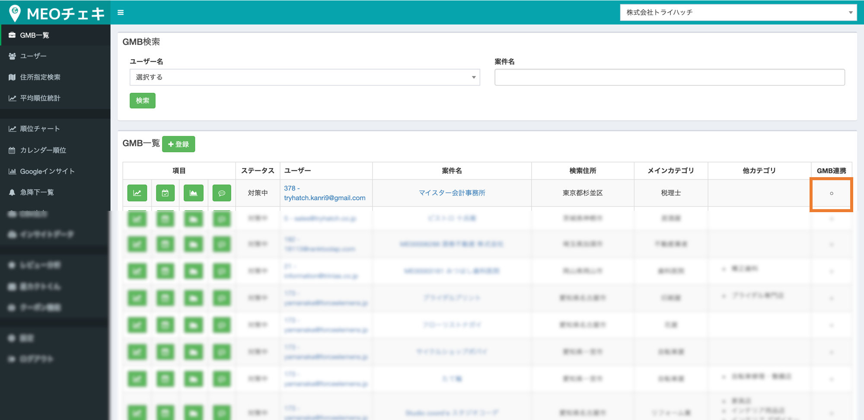Image resolution: width=864 pixels, height=420 pixels.
Task: Open 順位チャート in sidebar
Action: pyautogui.click(x=55, y=129)
